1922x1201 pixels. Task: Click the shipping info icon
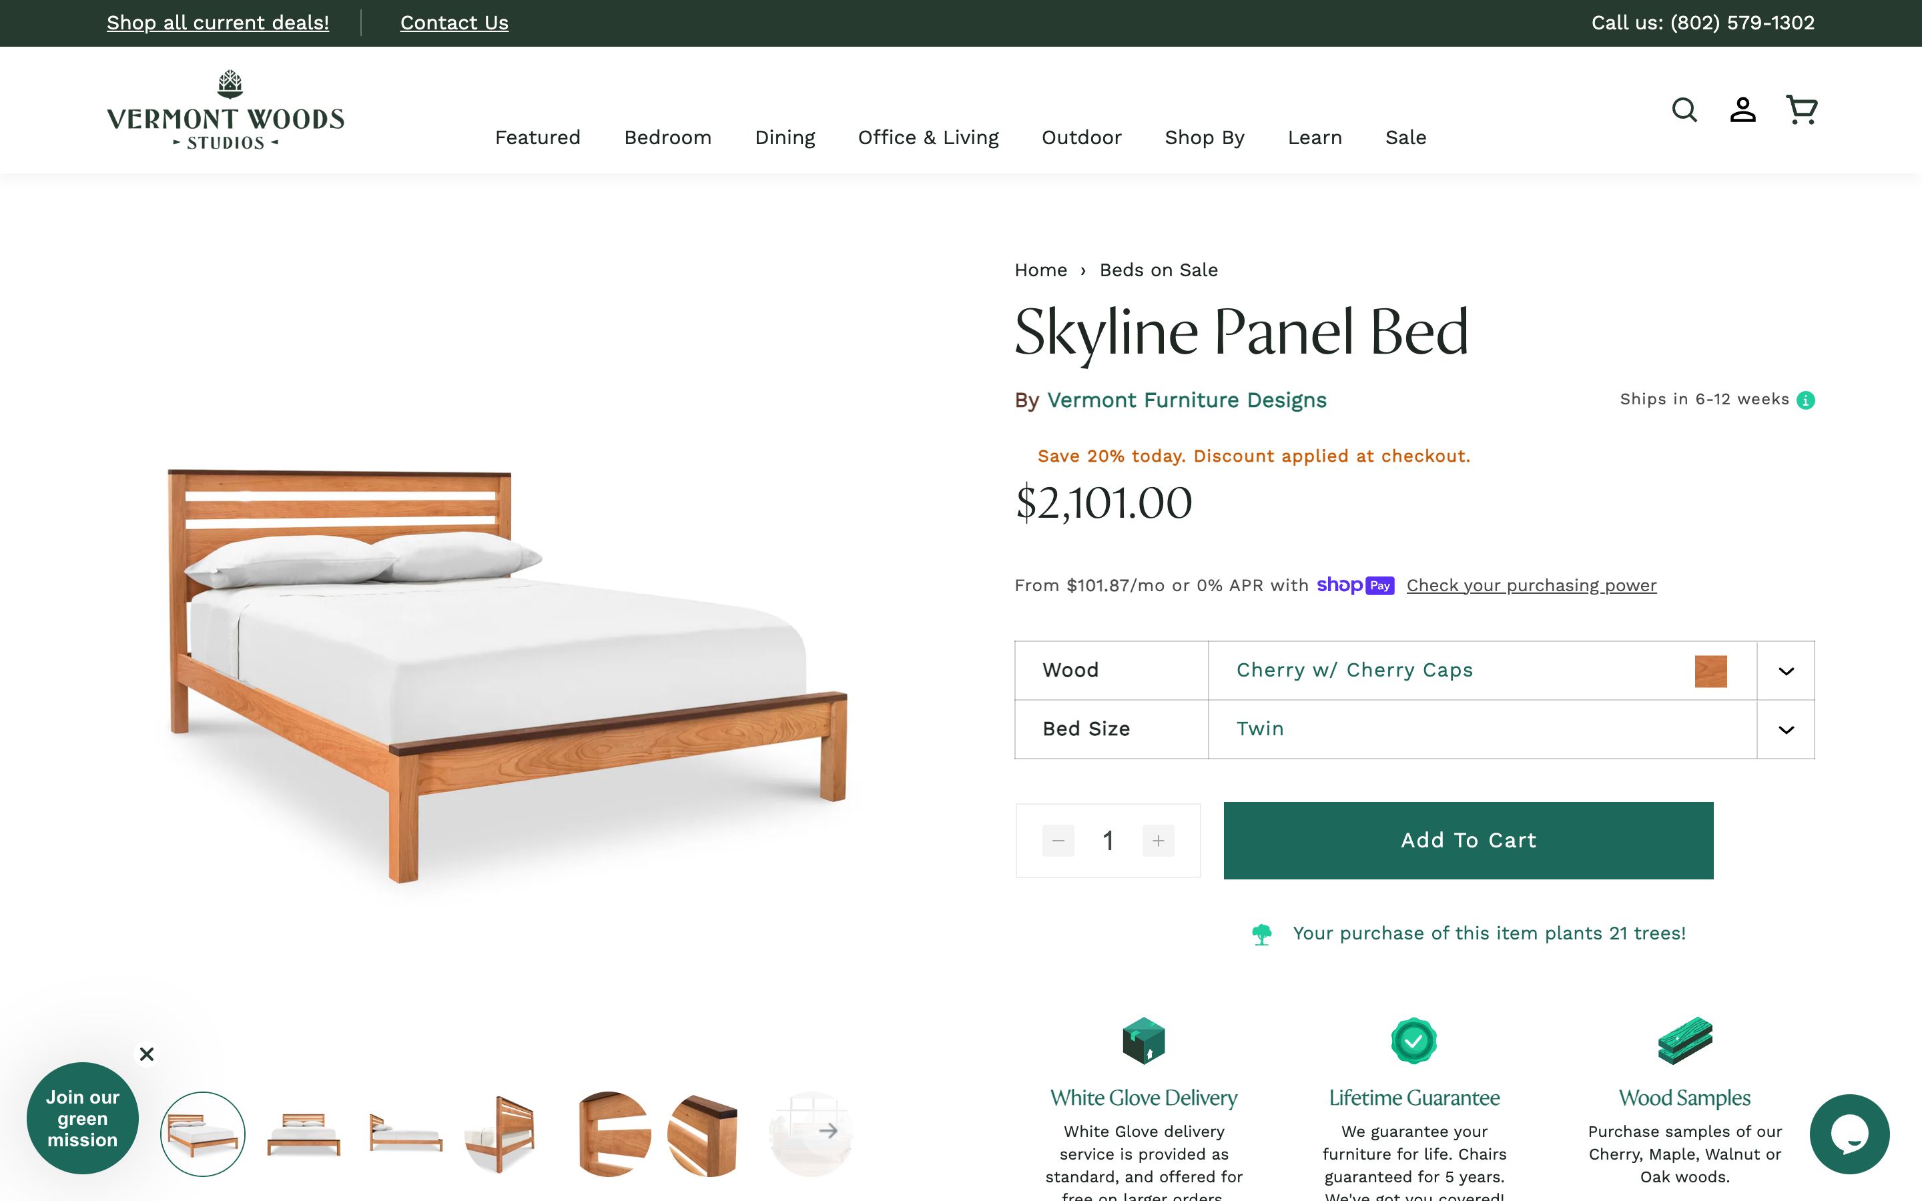tap(1806, 400)
